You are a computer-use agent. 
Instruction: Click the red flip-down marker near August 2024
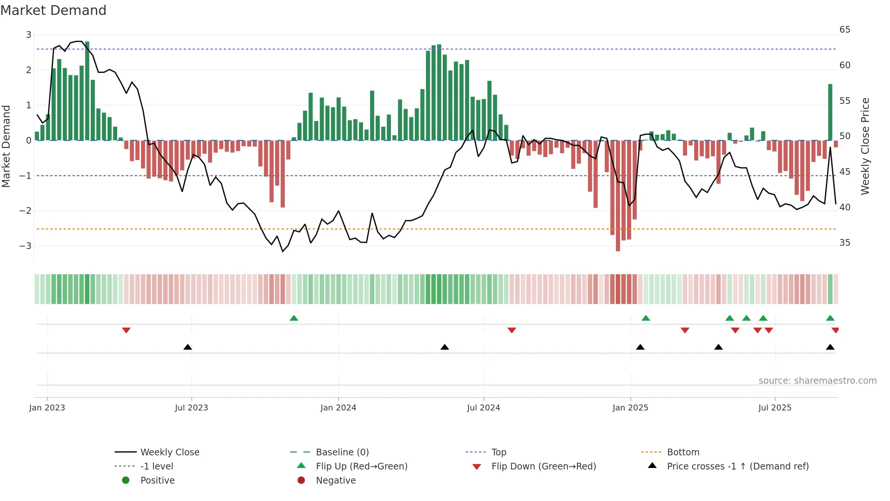point(512,330)
